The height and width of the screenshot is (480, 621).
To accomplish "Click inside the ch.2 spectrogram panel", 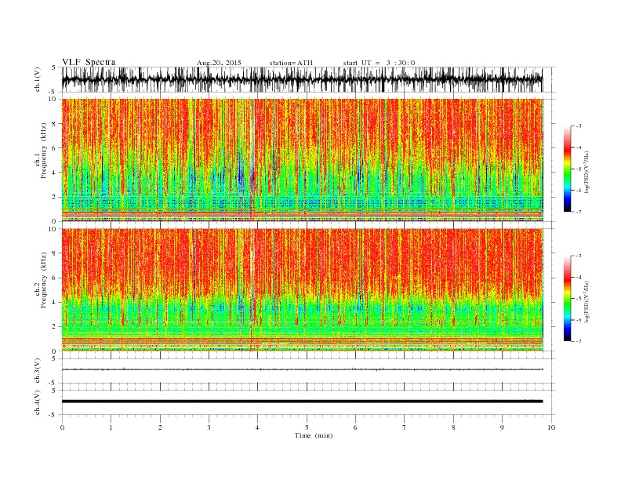I will 302,289.
